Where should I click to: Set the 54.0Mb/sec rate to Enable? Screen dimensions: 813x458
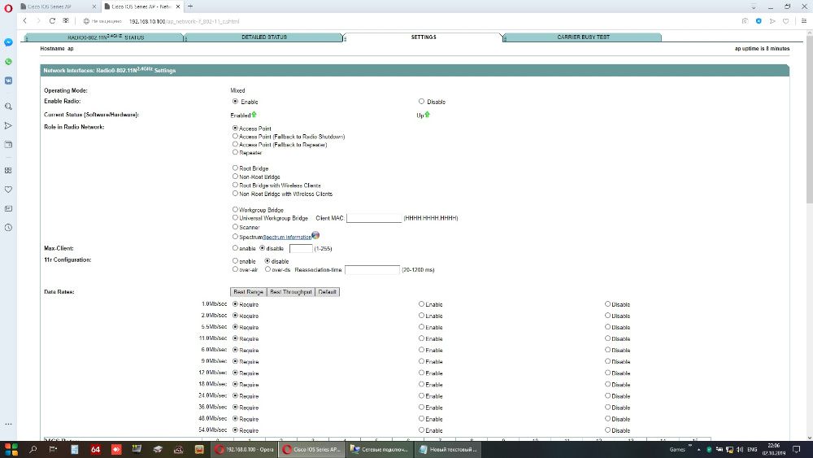[421, 430]
